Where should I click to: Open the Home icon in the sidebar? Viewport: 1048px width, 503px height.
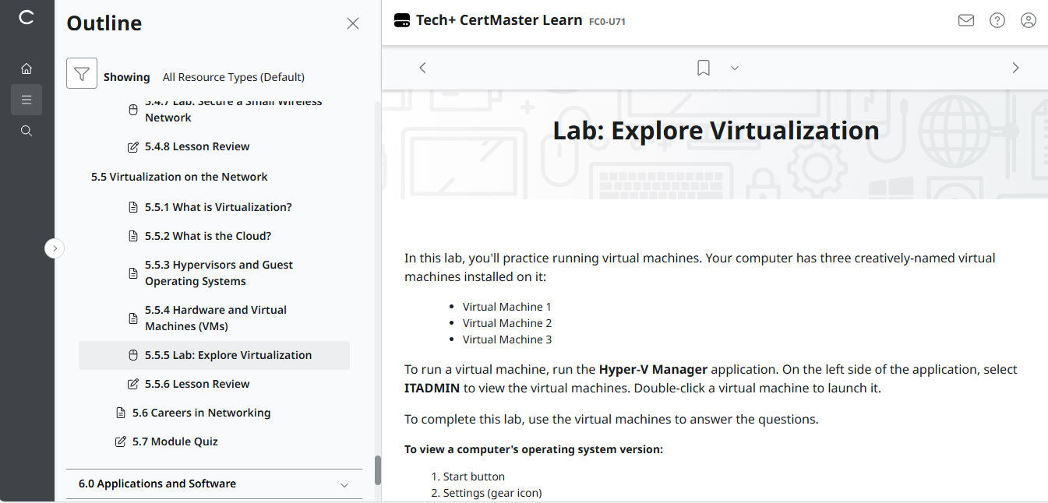coord(26,69)
